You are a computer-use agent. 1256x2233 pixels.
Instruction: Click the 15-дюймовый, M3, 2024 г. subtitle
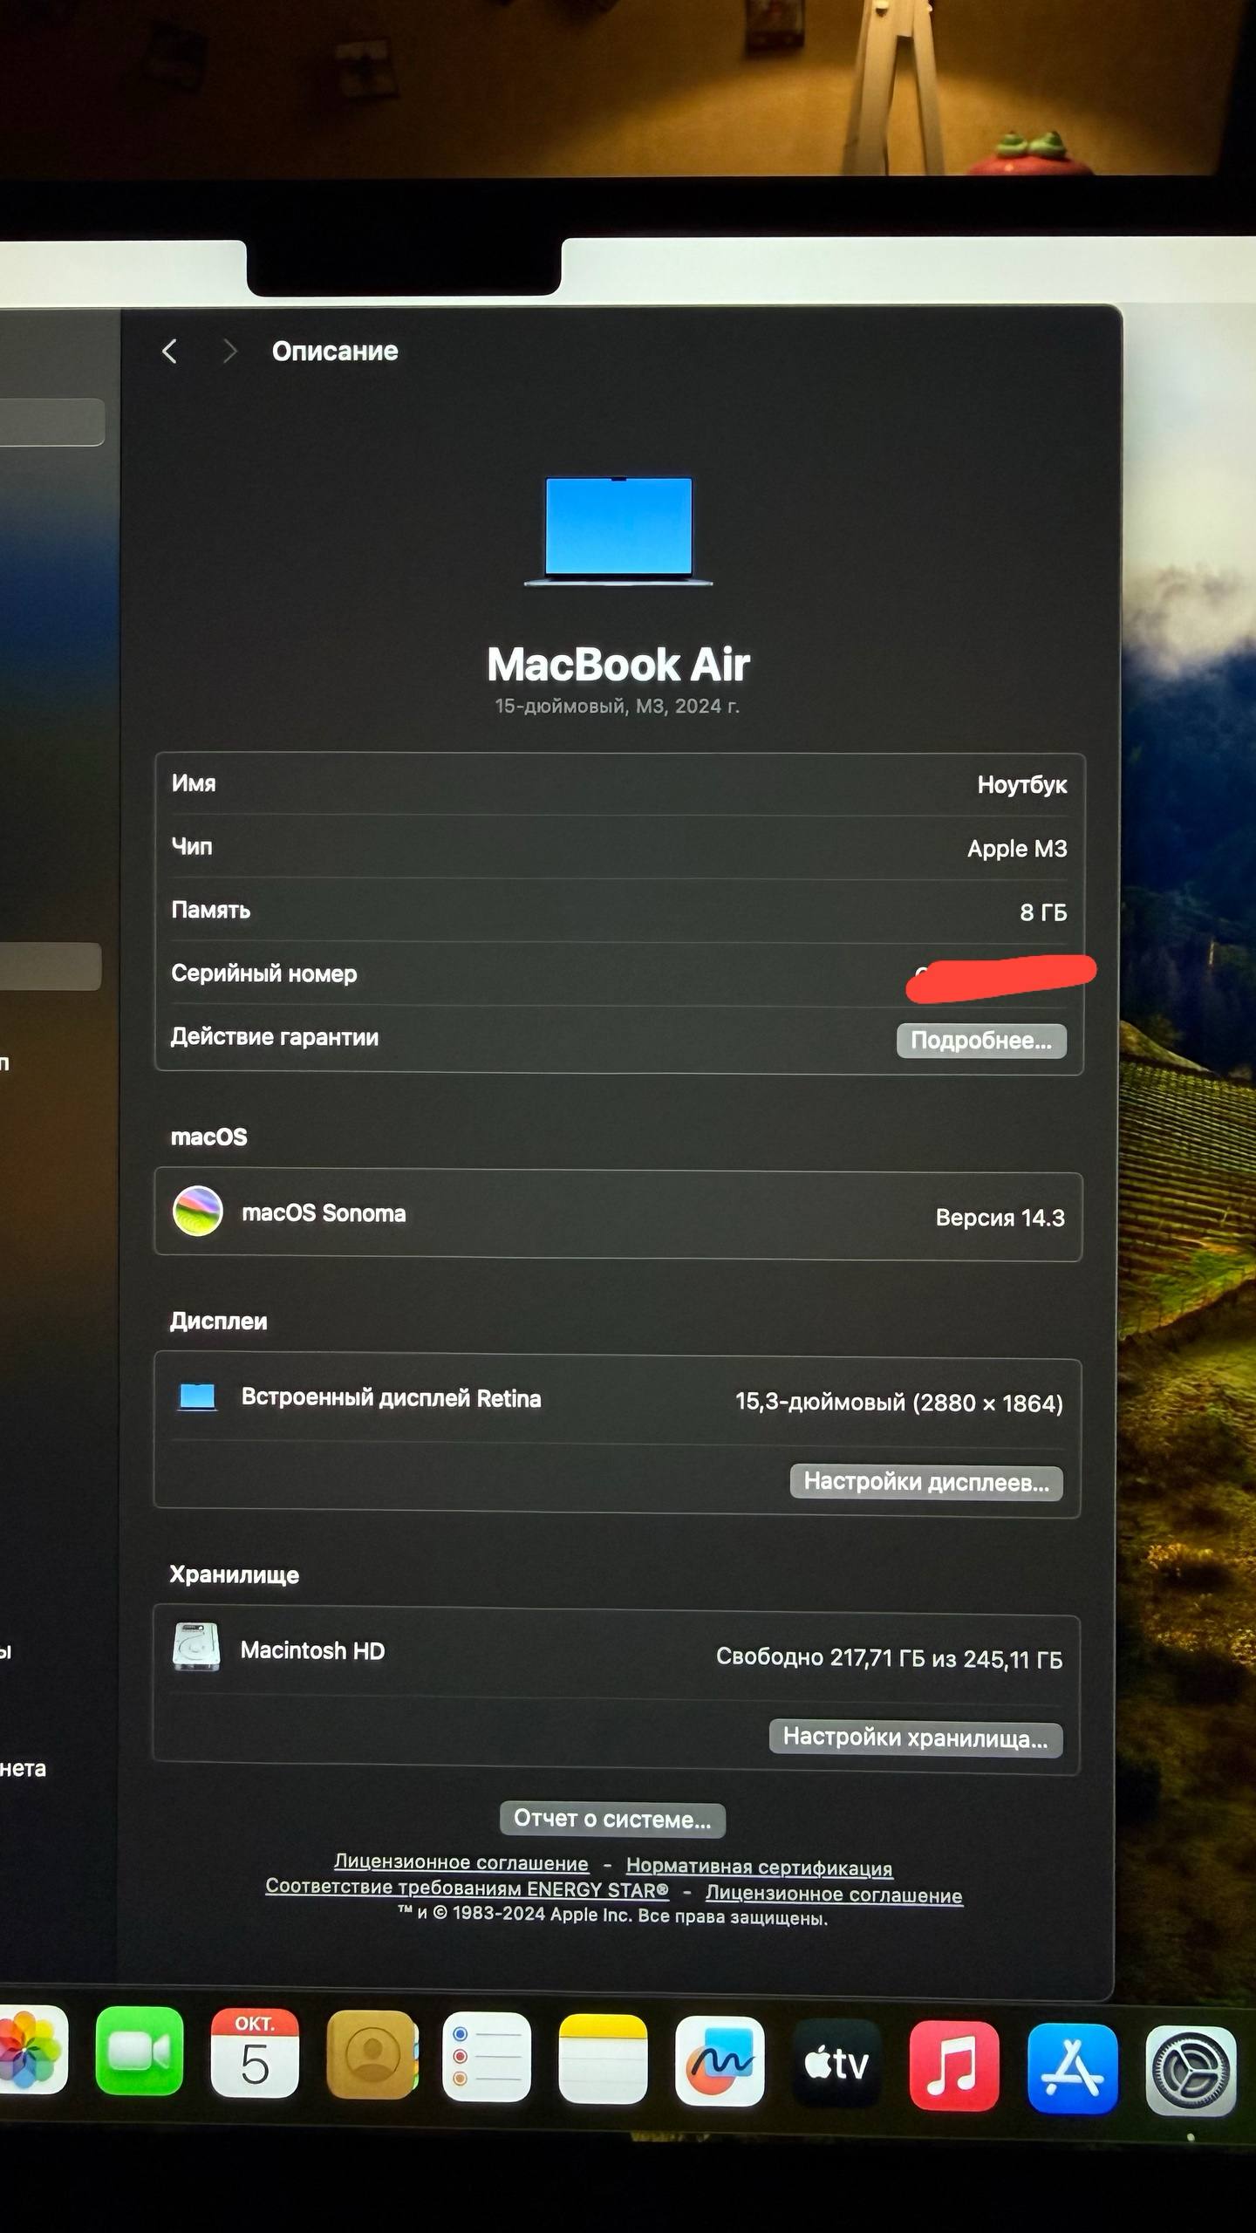[x=618, y=706]
